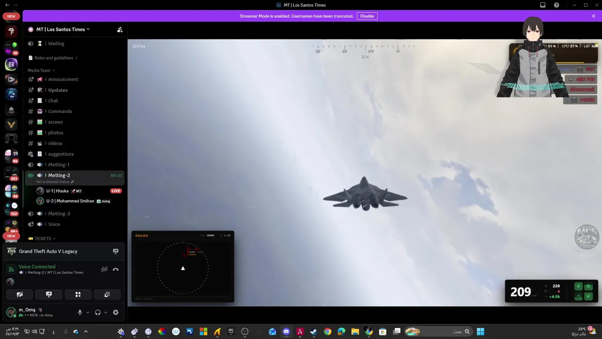Go back using the title bar arrow
This screenshot has width=602, height=339.
(7, 5)
